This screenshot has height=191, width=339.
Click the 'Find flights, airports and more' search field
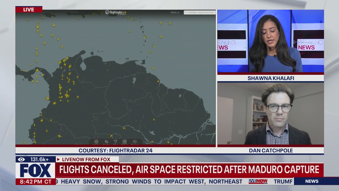coord(200,12)
